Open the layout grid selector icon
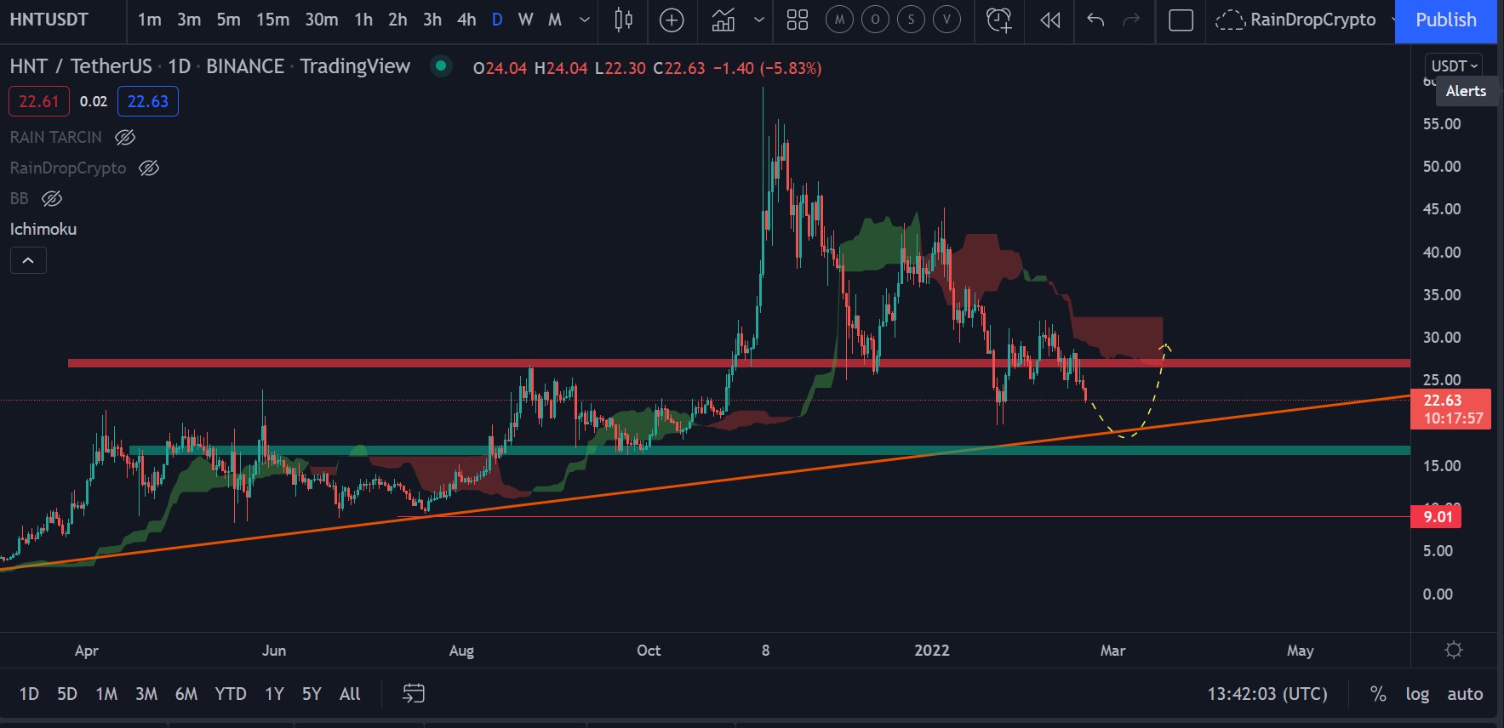The width and height of the screenshot is (1504, 728). pos(798,20)
